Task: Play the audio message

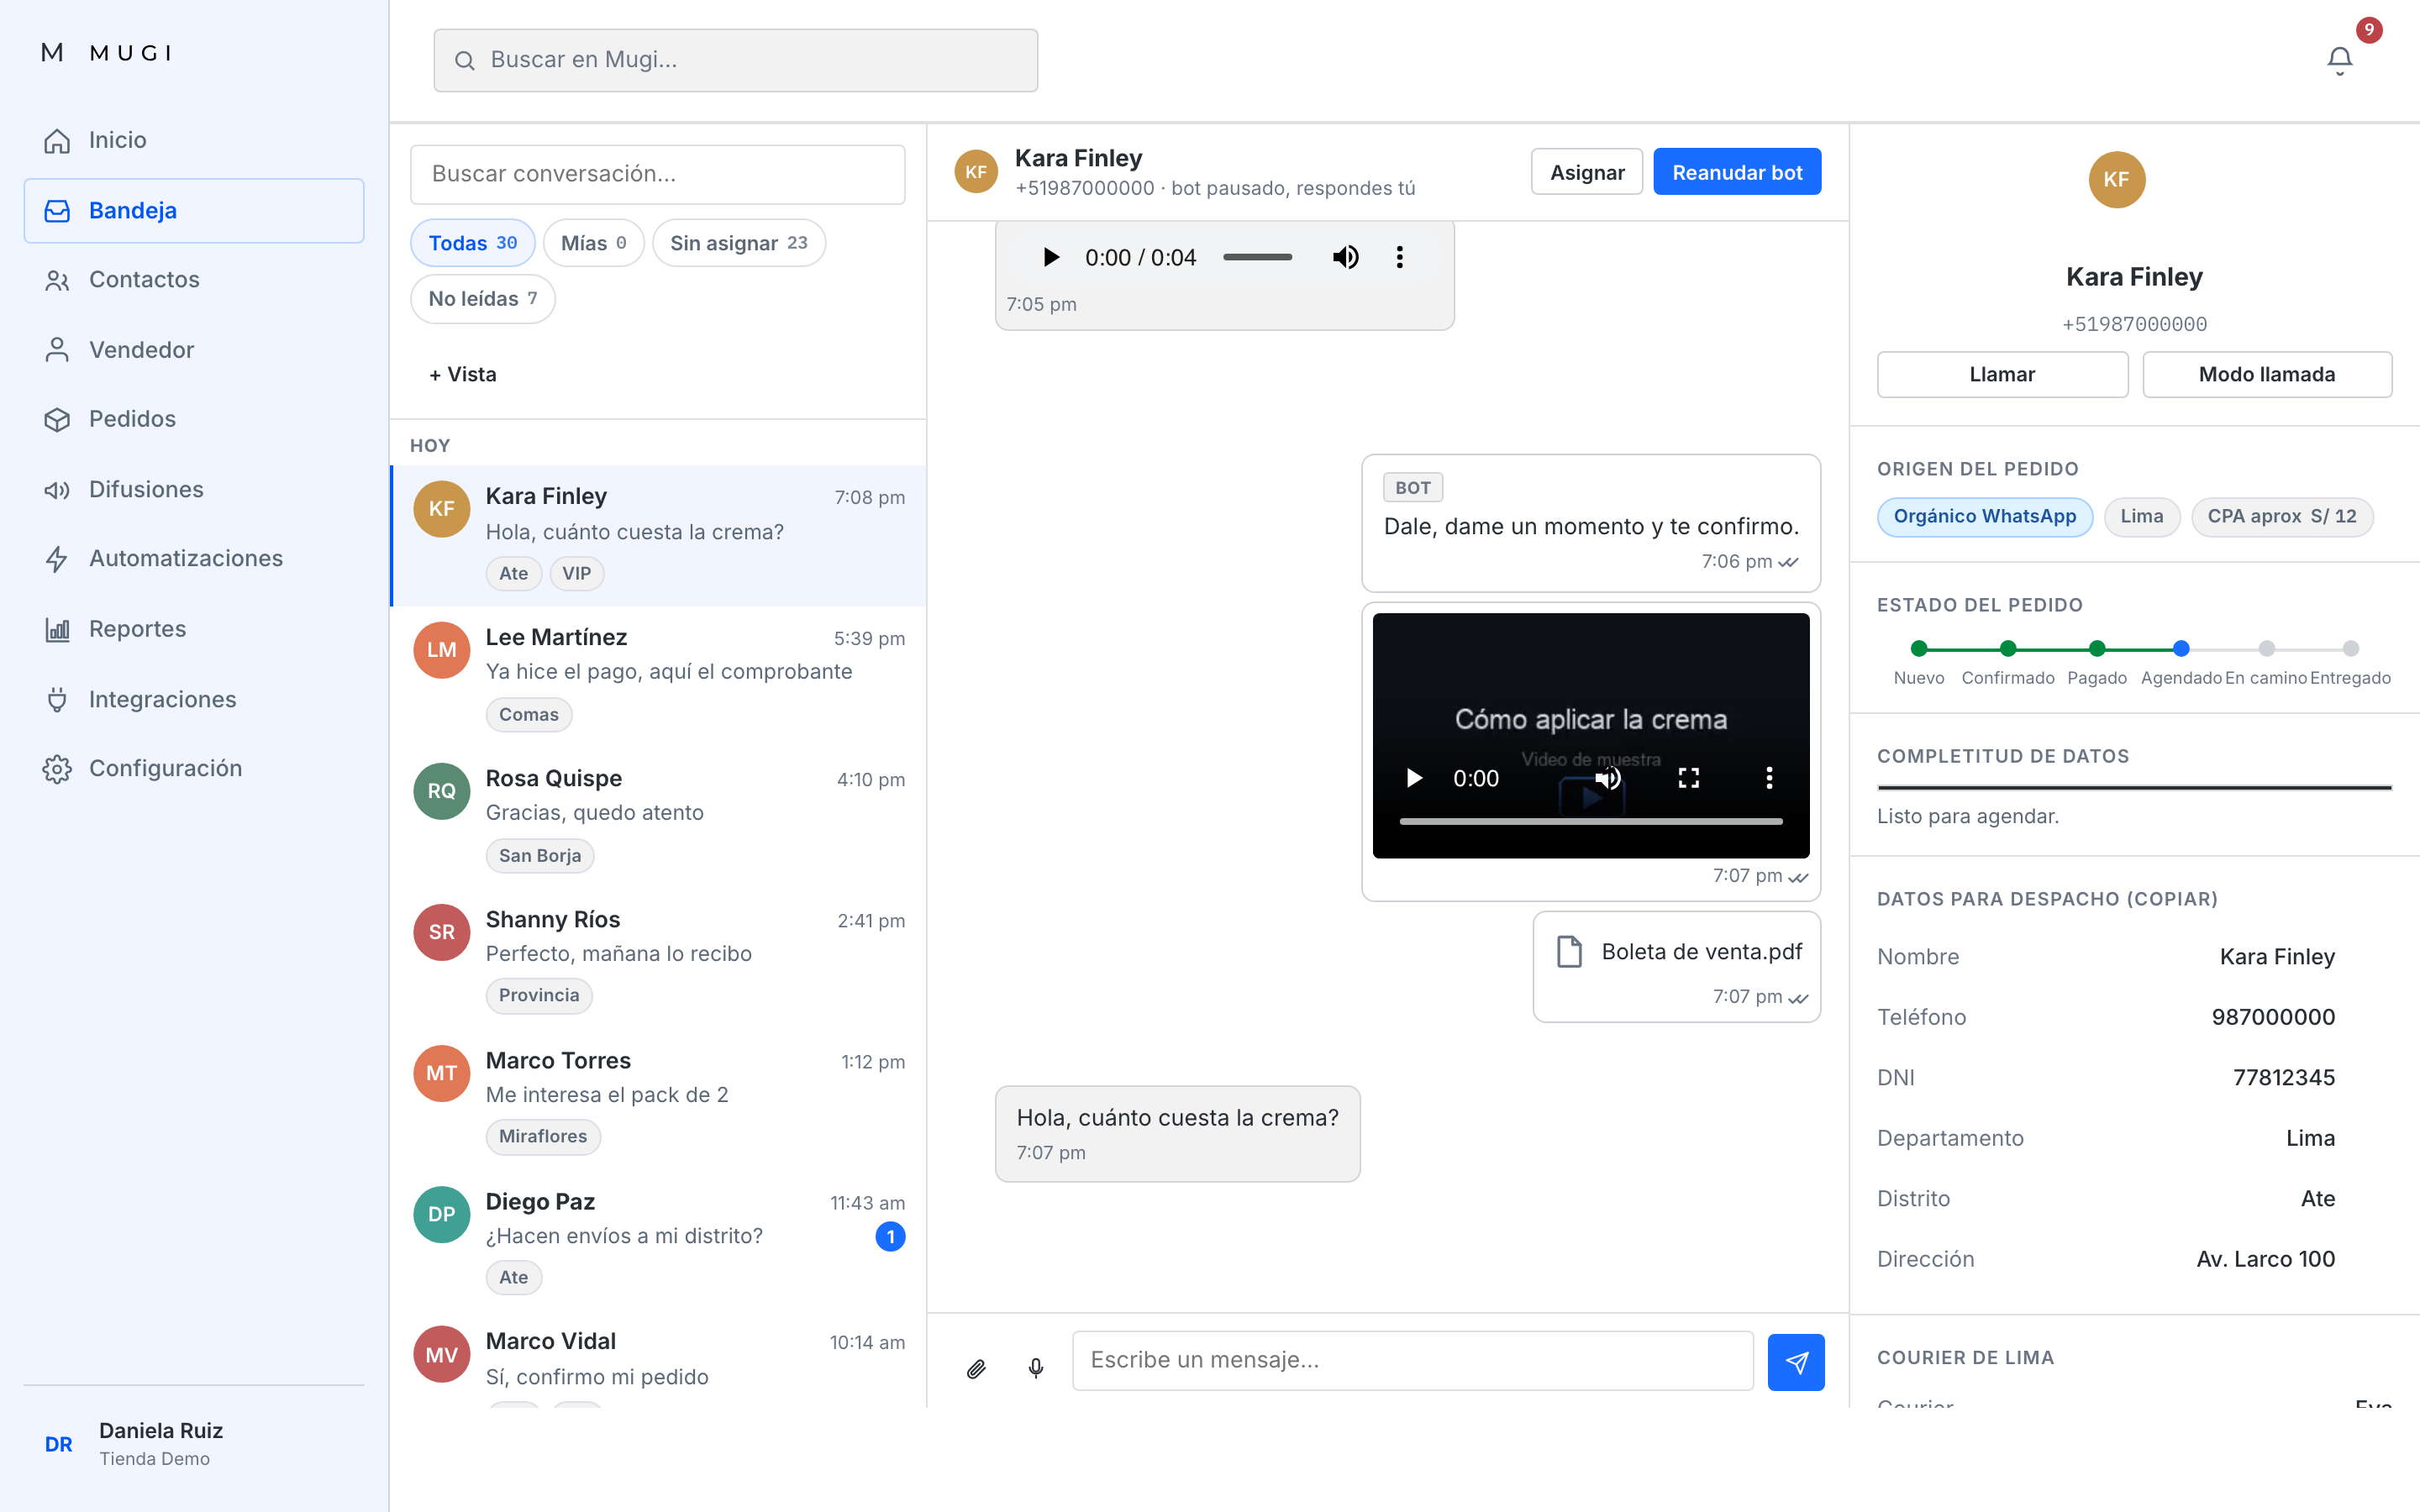Action: click(1050, 257)
